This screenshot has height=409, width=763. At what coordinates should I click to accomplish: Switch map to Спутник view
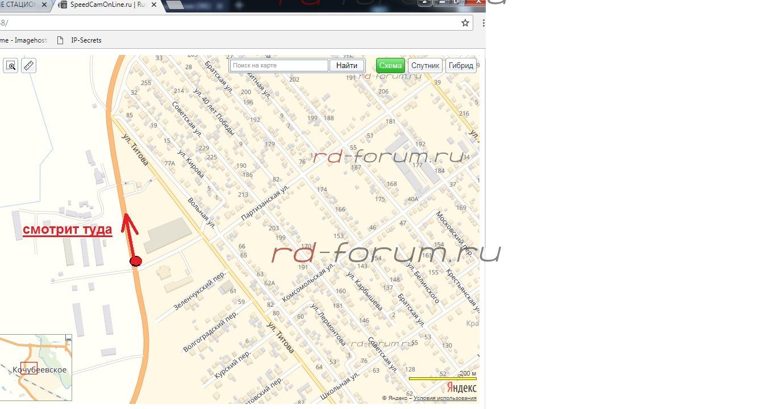[425, 65]
